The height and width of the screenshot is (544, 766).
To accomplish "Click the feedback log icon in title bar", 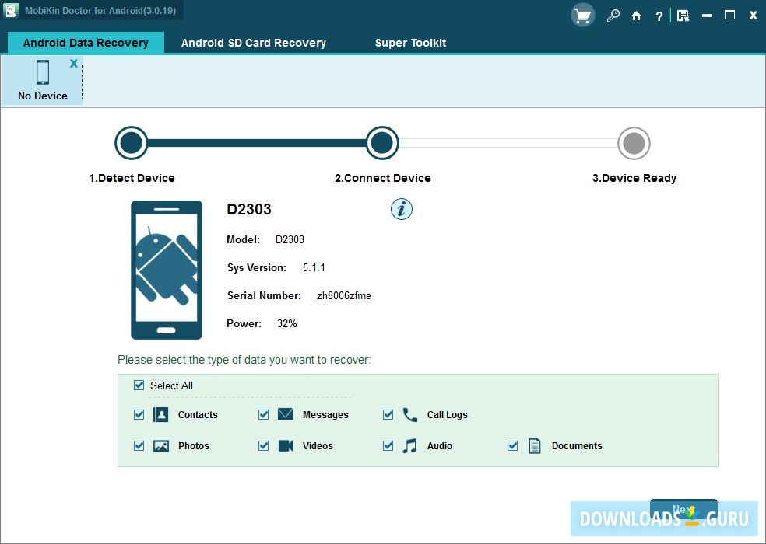I will tap(683, 16).
